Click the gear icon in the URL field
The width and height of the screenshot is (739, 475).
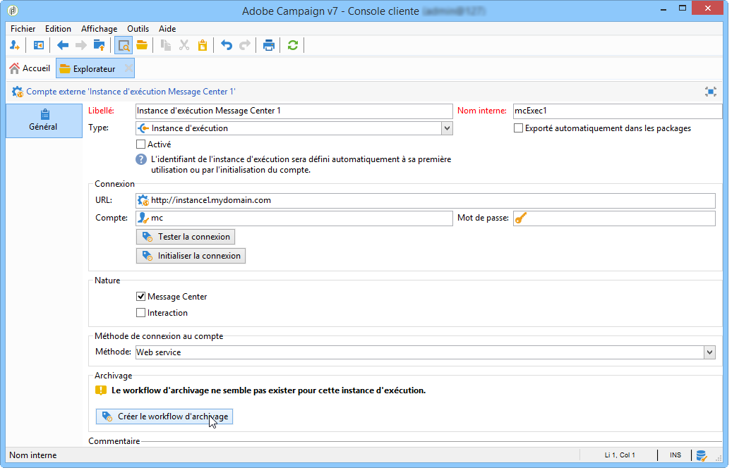[143, 201]
